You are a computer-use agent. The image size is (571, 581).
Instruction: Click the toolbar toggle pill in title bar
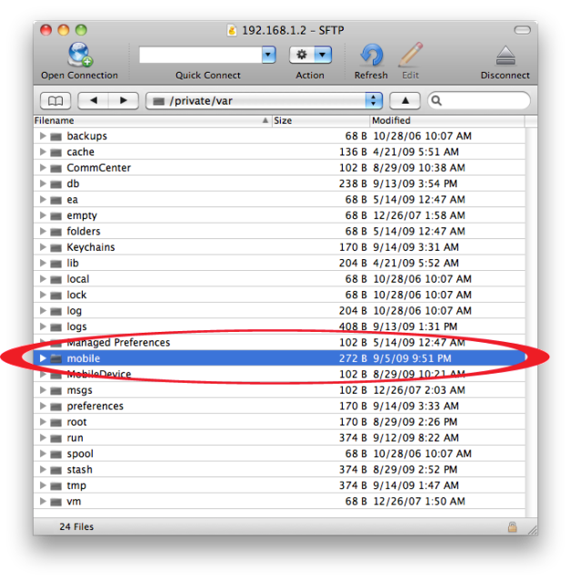pos(522,30)
